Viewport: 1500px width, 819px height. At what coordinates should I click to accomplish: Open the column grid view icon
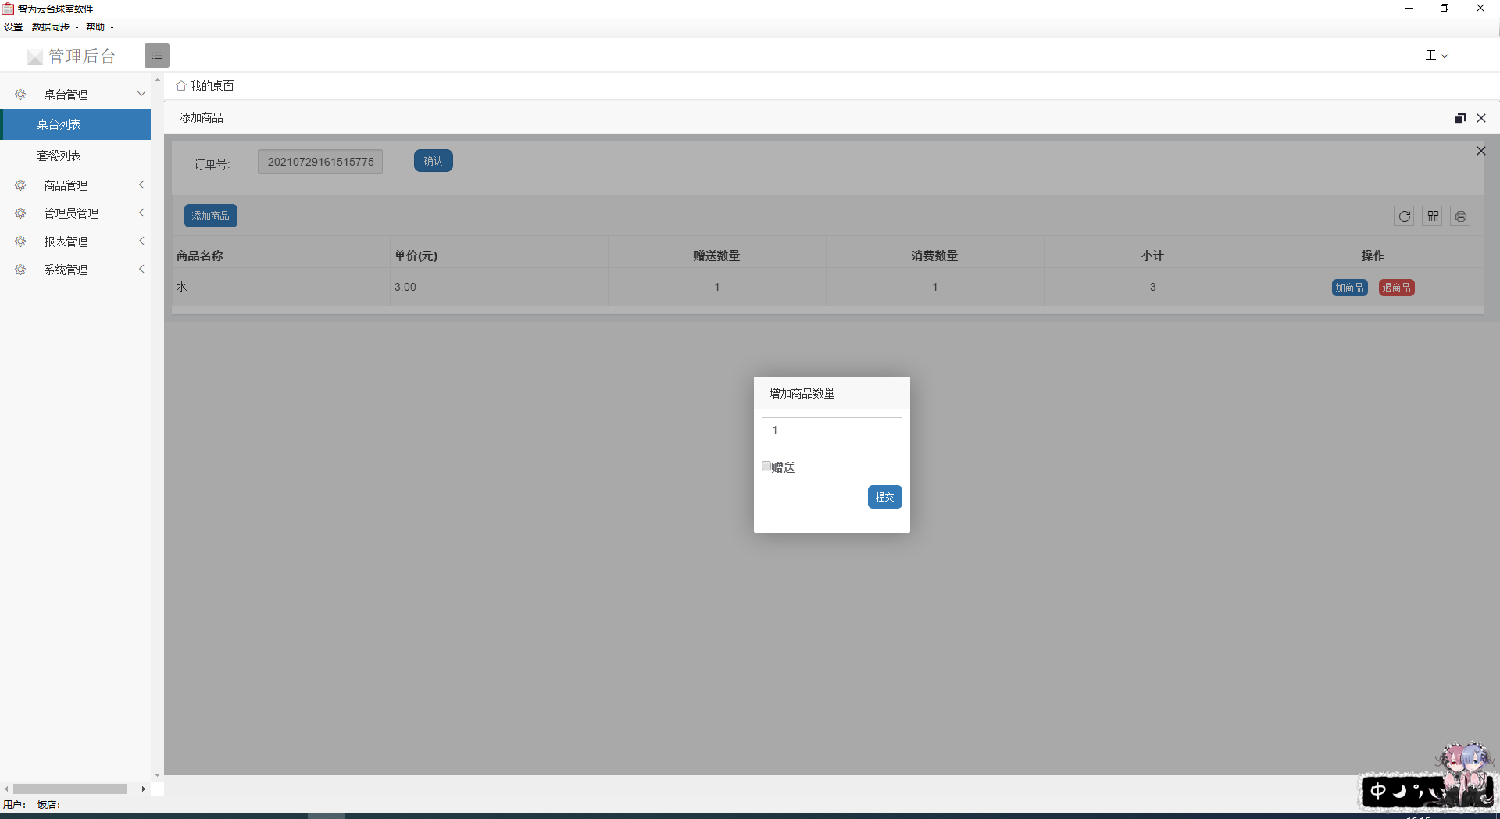1432,216
